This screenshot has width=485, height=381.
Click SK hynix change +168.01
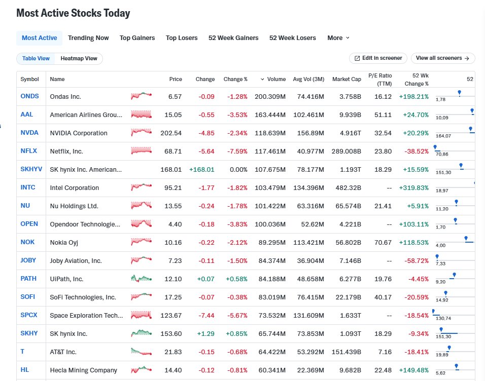202,169
